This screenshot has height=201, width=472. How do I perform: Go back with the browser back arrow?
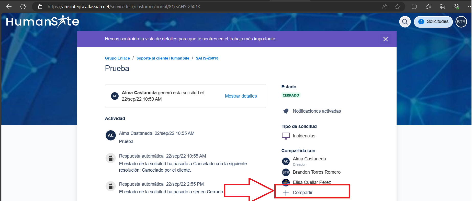9,7
